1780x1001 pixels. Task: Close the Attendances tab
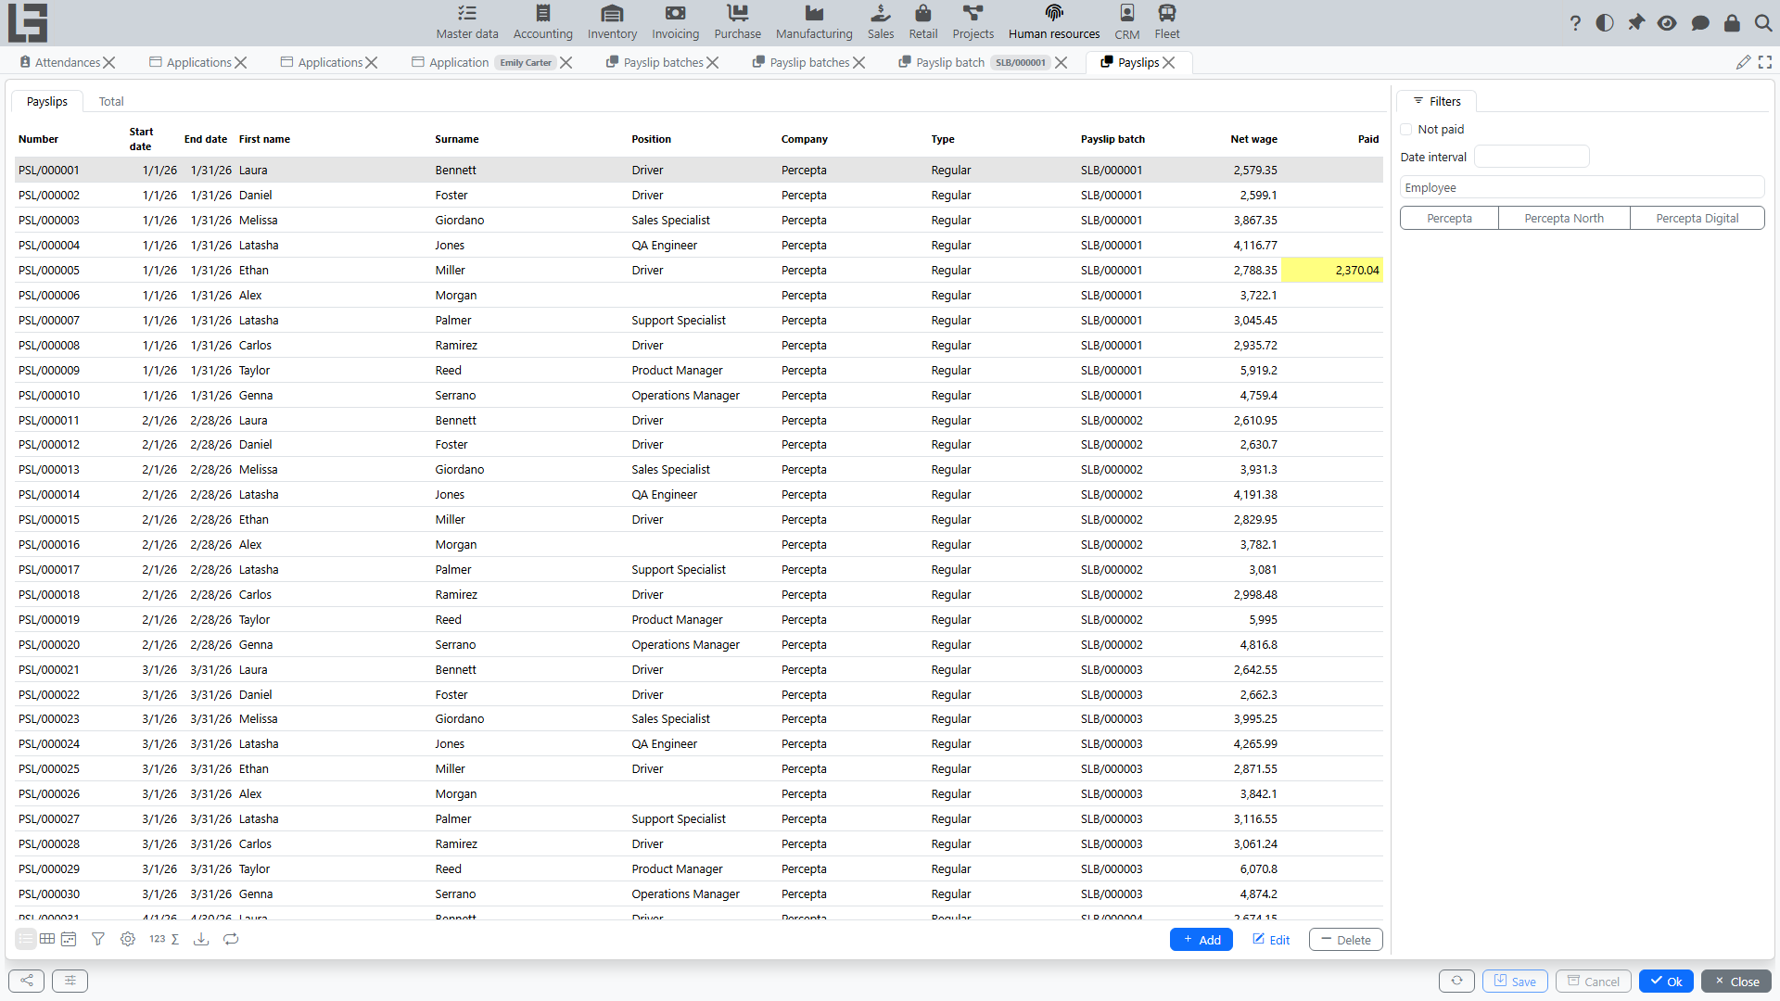(109, 62)
